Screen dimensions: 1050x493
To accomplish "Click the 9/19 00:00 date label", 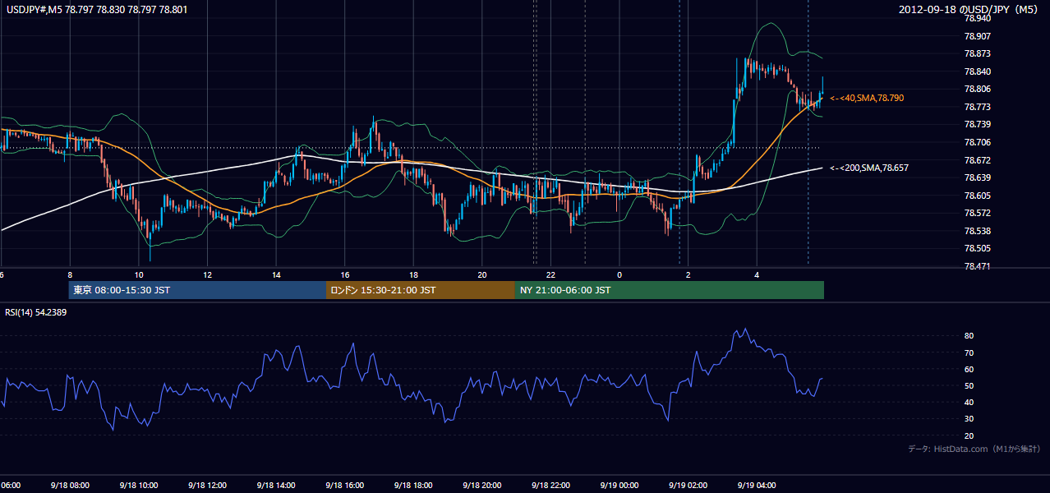I will pyautogui.click(x=619, y=486).
